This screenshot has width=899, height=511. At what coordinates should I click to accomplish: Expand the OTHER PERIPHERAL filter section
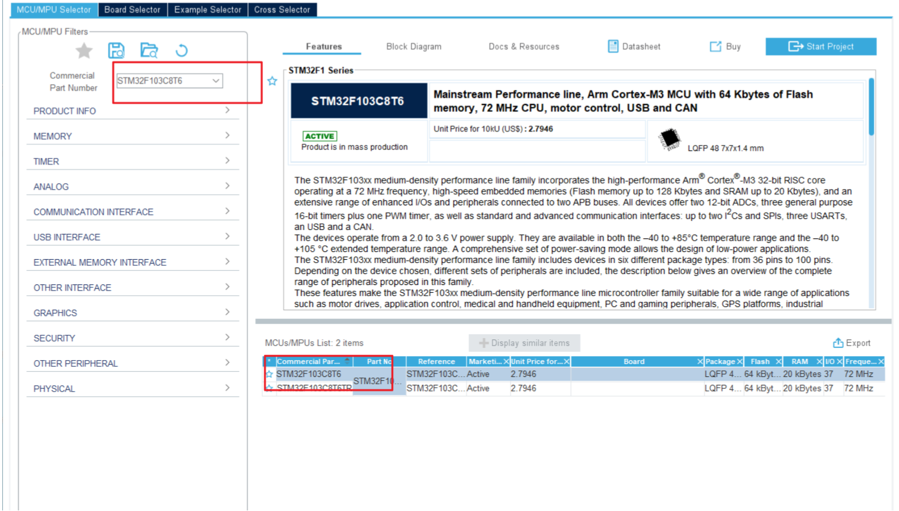tap(133, 363)
